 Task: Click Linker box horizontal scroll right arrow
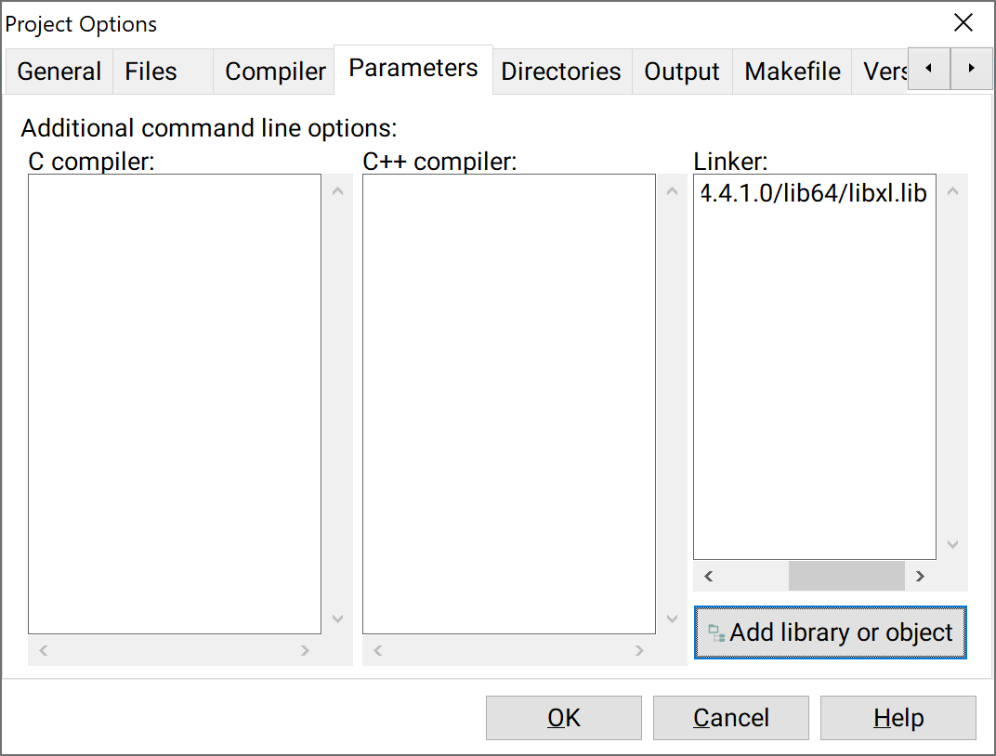click(920, 577)
